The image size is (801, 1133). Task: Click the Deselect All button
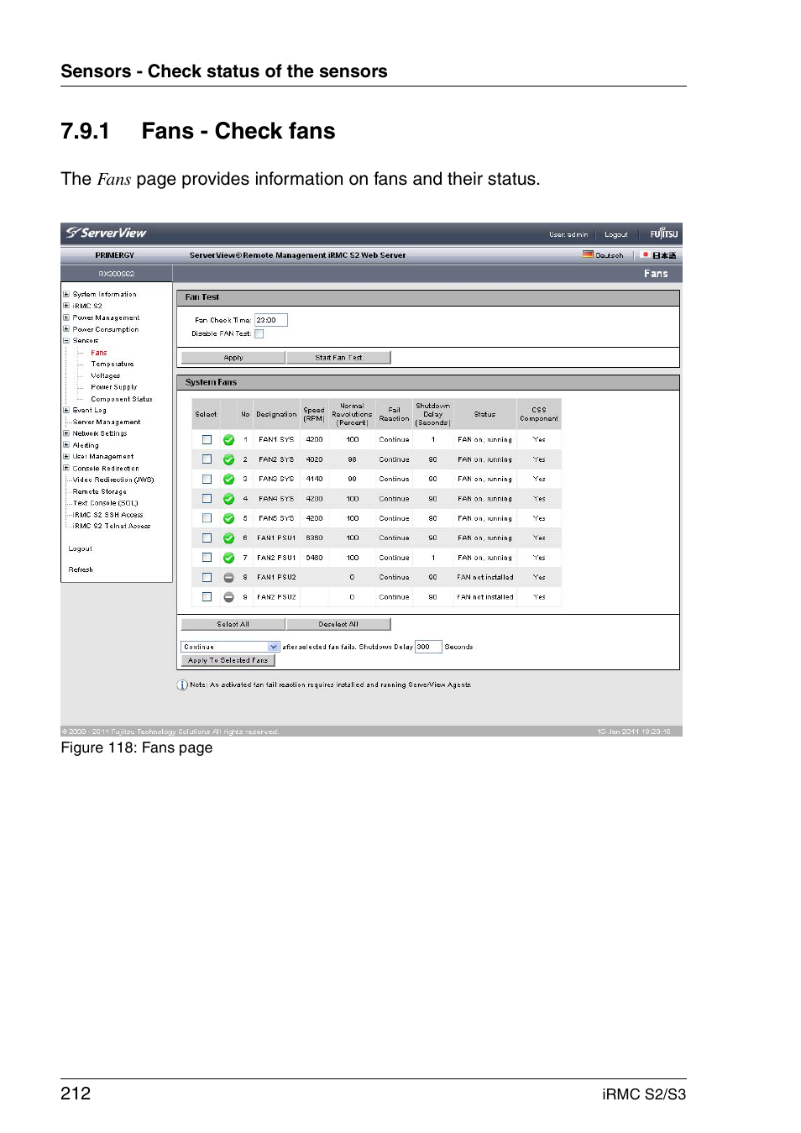pos(338,624)
